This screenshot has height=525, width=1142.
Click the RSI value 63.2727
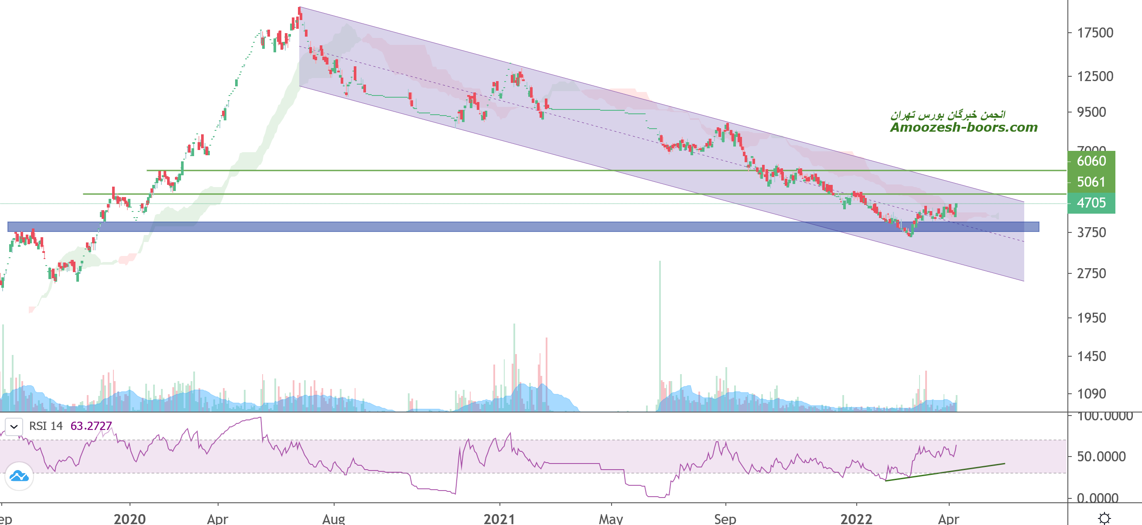coord(91,426)
